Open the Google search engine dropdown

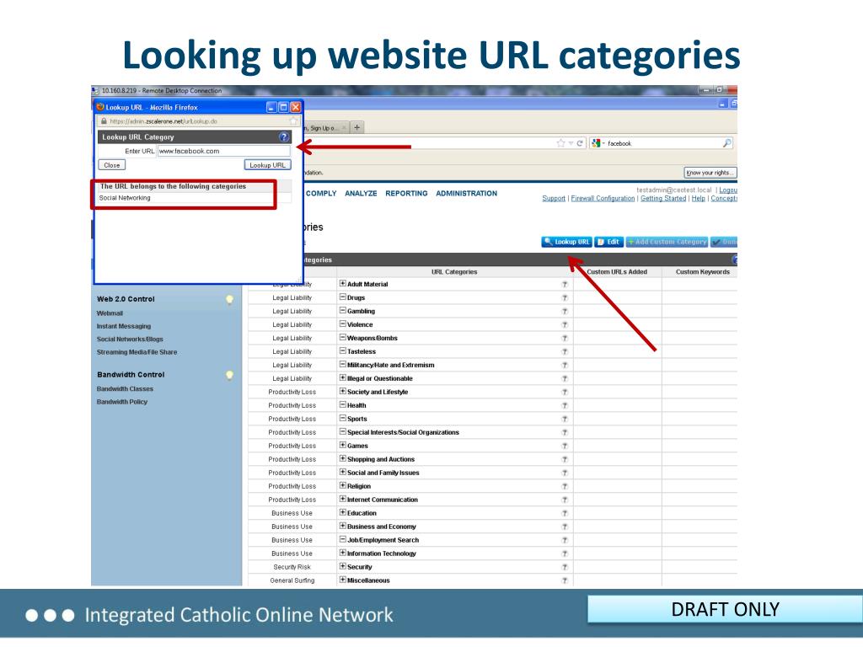598,143
